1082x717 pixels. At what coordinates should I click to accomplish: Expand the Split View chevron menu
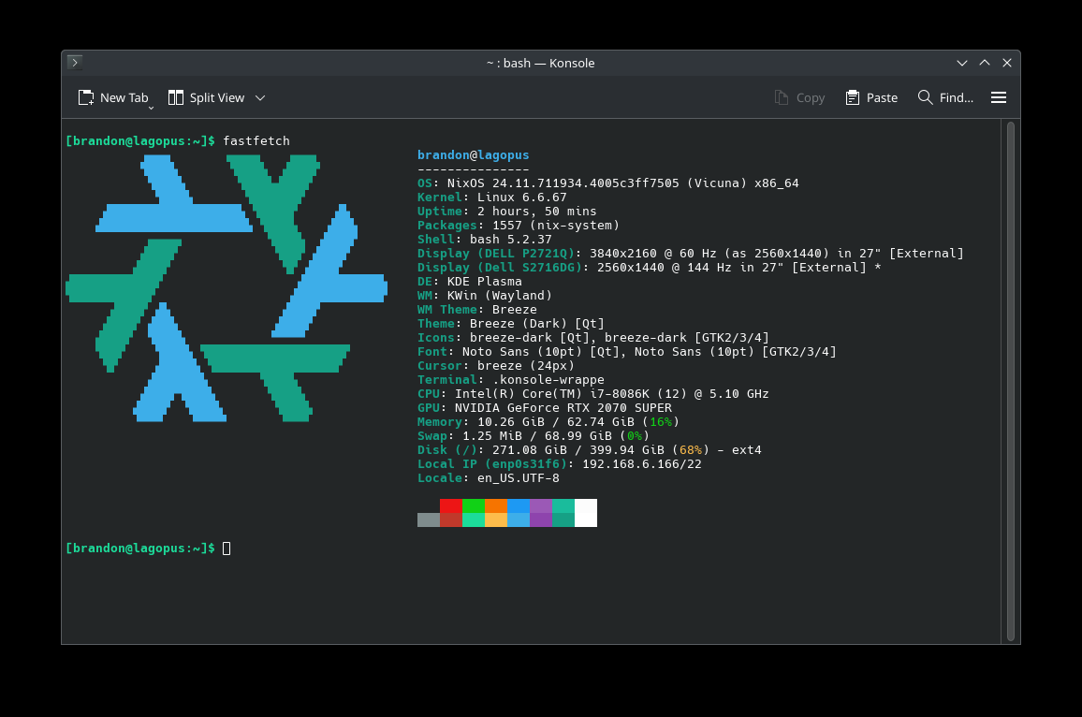260,98
